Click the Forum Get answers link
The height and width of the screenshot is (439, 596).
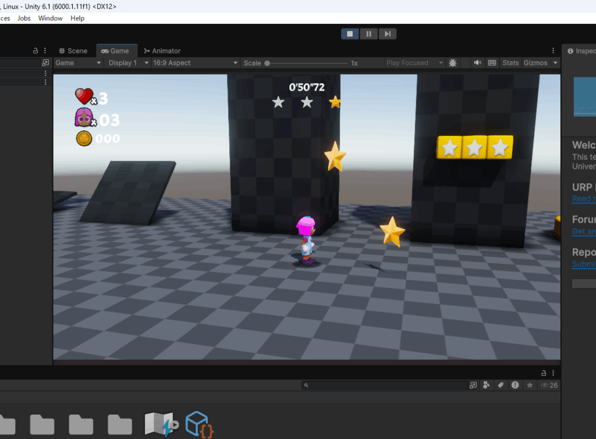pos(584,231)
